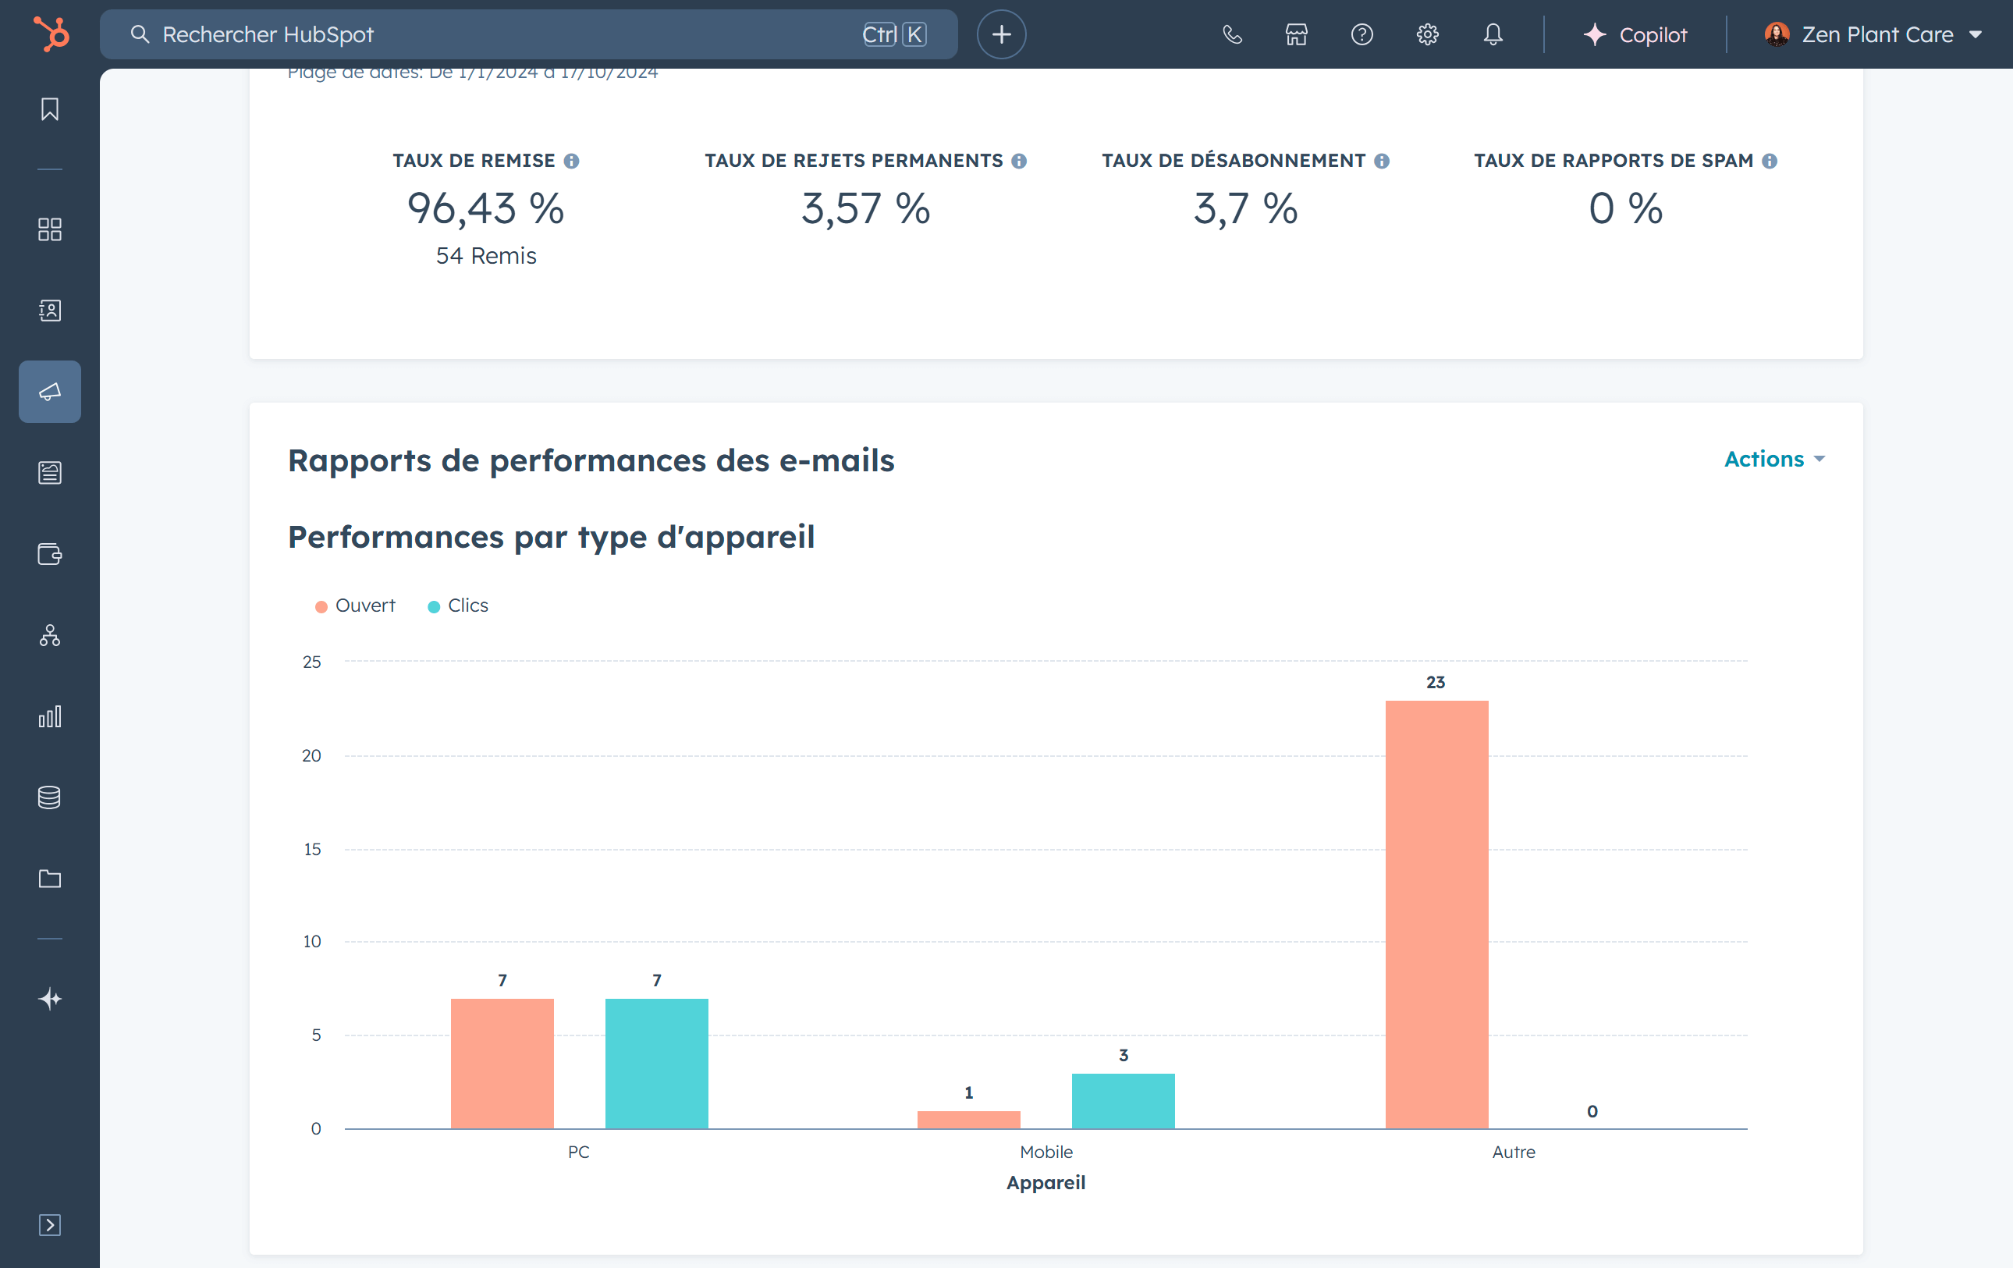Open the Marketing megaphone icon
Viewport: 2013px width, 1268px height.
point(49,391)
